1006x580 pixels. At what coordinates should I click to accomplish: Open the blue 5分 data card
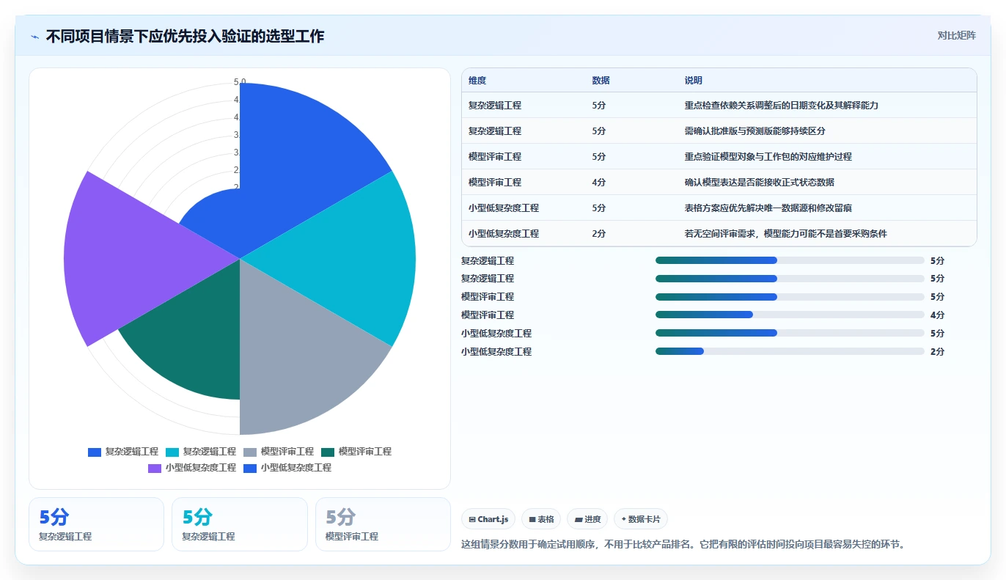tap(96, 524)
